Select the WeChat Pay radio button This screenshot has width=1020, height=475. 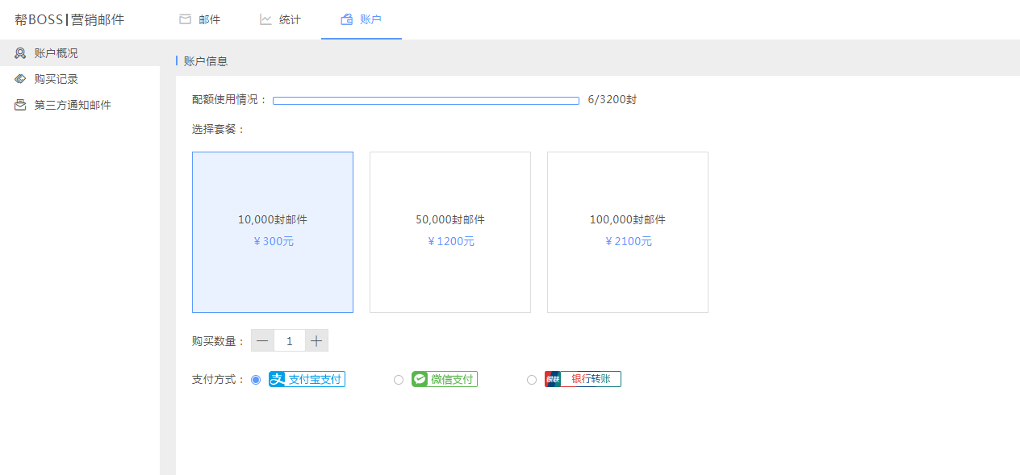point(399,380)
